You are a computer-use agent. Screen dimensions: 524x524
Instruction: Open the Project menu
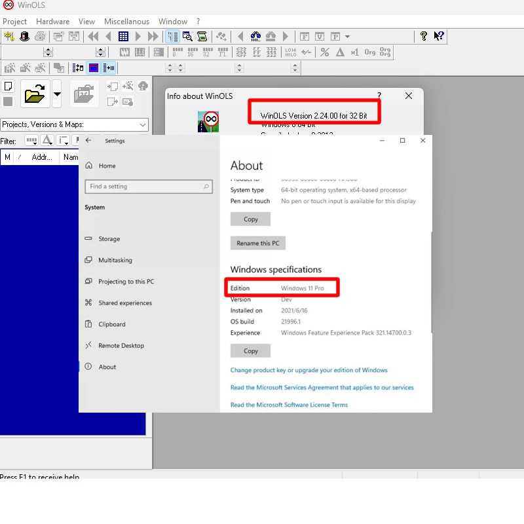pyautogui.click(x=14, y=22)
